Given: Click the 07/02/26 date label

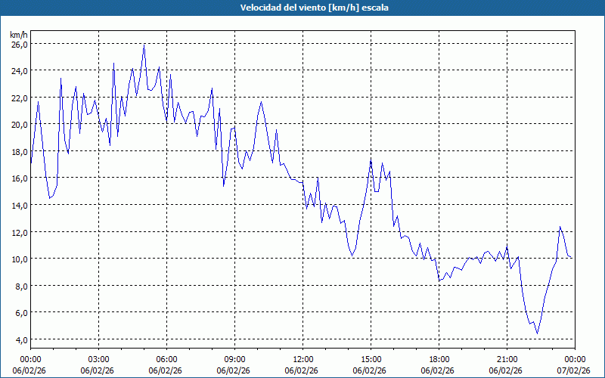Looking at the screenshot, I should coord(575,370).
